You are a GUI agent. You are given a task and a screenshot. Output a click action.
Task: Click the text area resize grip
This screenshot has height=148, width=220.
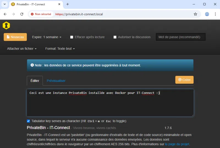pos(193,115)
